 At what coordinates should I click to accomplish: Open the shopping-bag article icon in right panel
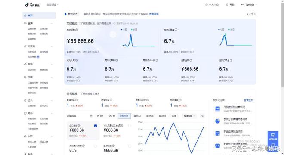[217, 146]
